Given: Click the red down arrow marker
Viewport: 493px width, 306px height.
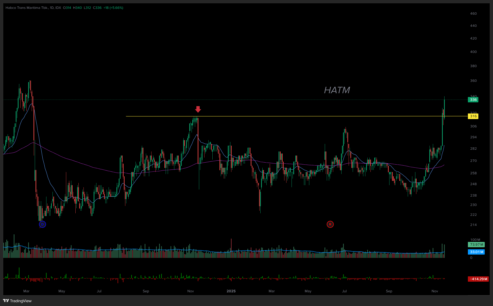Looking at the screenshot, I should coord(198,109).
